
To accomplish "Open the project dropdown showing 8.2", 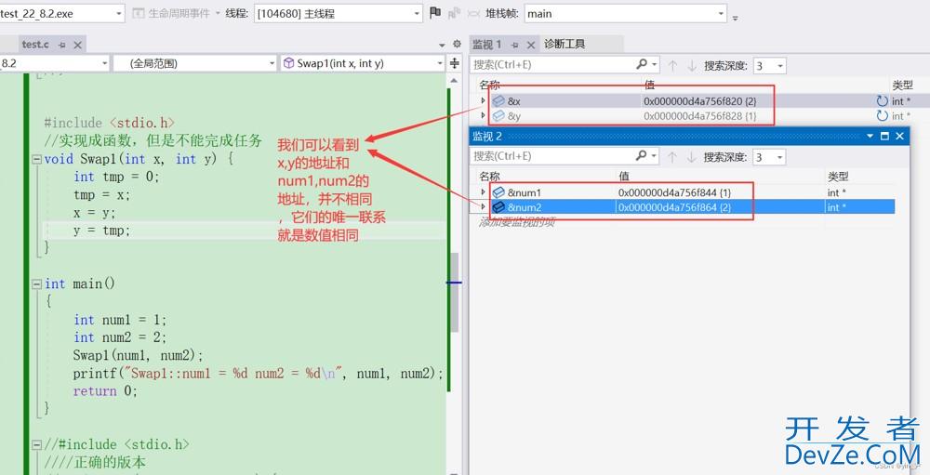I will (104, 63).
